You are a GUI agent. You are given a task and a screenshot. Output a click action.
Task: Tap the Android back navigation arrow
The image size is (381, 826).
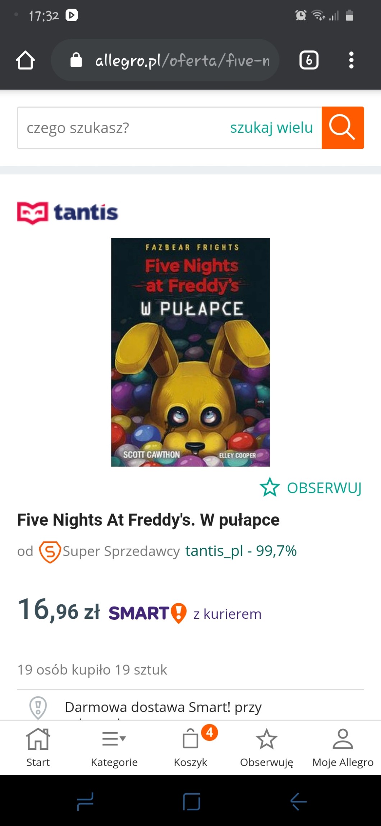298,802
